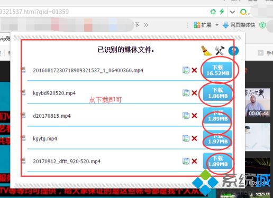Click the blue help question mark icon

(233, 51)
